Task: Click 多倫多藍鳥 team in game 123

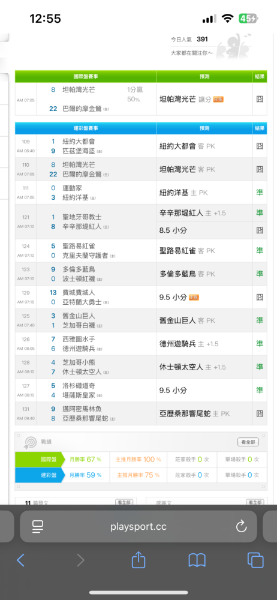Action: point(78,269)
